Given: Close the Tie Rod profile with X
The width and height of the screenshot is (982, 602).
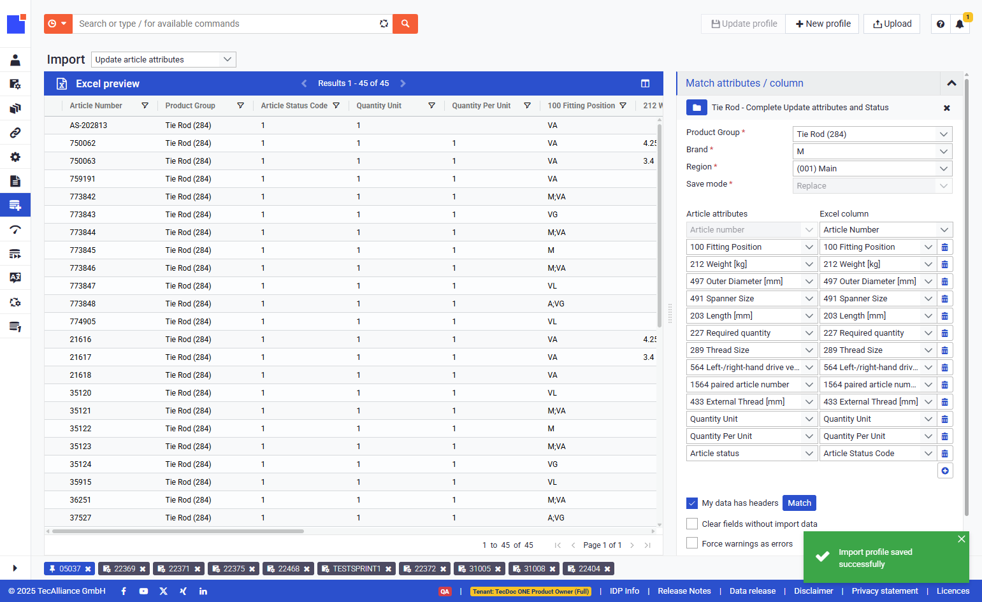Looking at the screenshot, I should click(947, 108).
